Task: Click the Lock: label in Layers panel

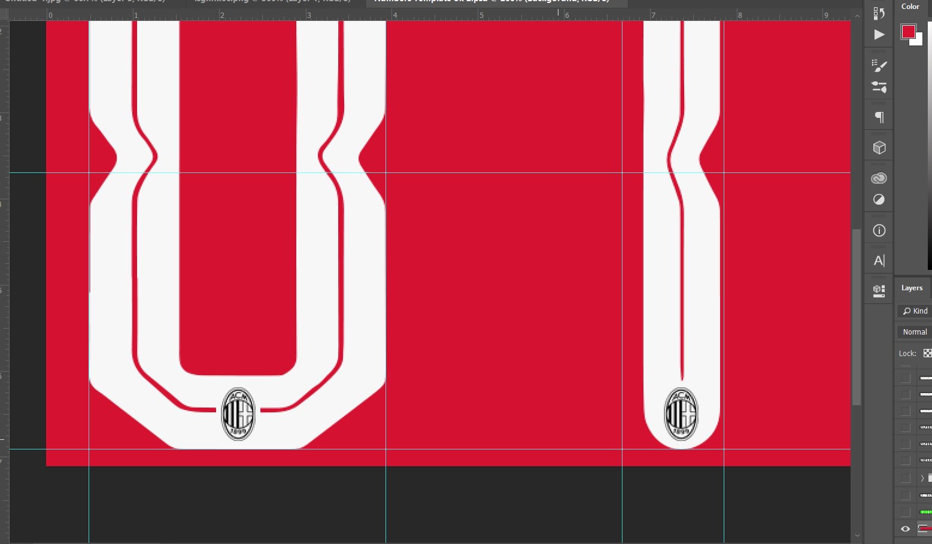Action: (907, 354)
